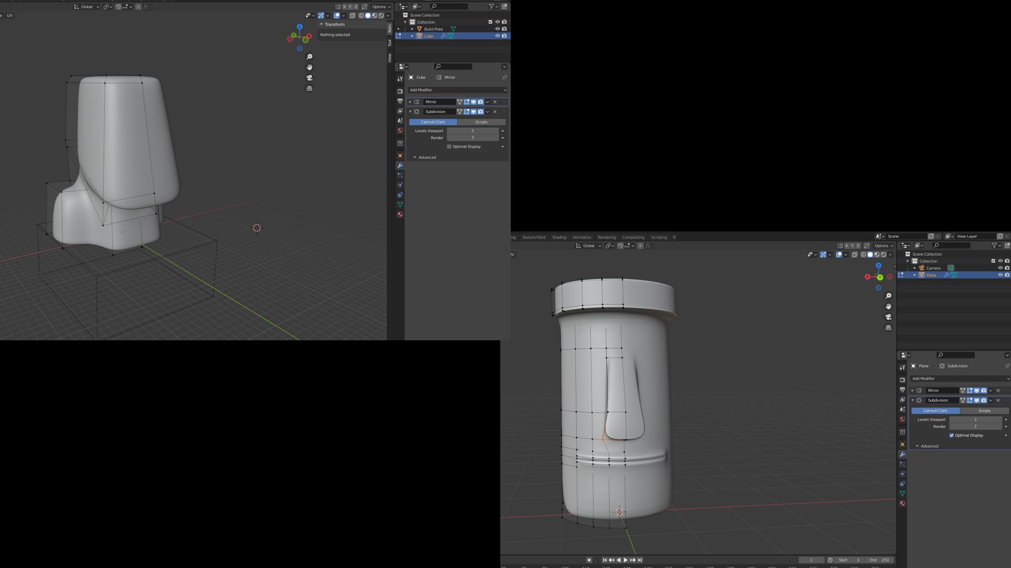The height and width of the screenshot is (568, 1011).
Task: Open World properties tab in Cube window
Action: (400, 130)
